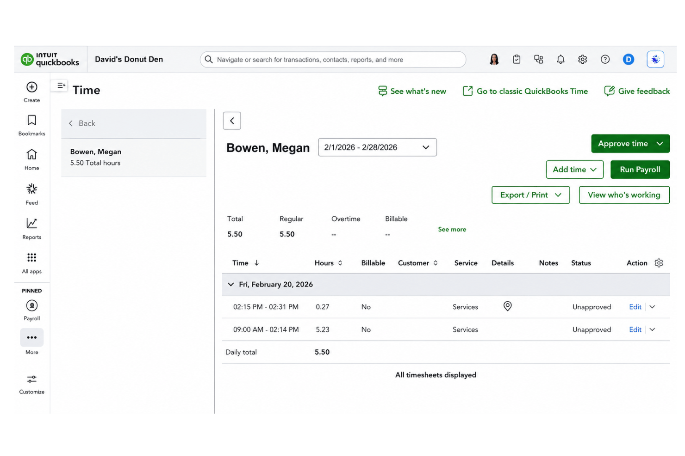The width and height of the screenshot is (685, 456).
Task: Click the Notes column header
Action: point(548,263)
